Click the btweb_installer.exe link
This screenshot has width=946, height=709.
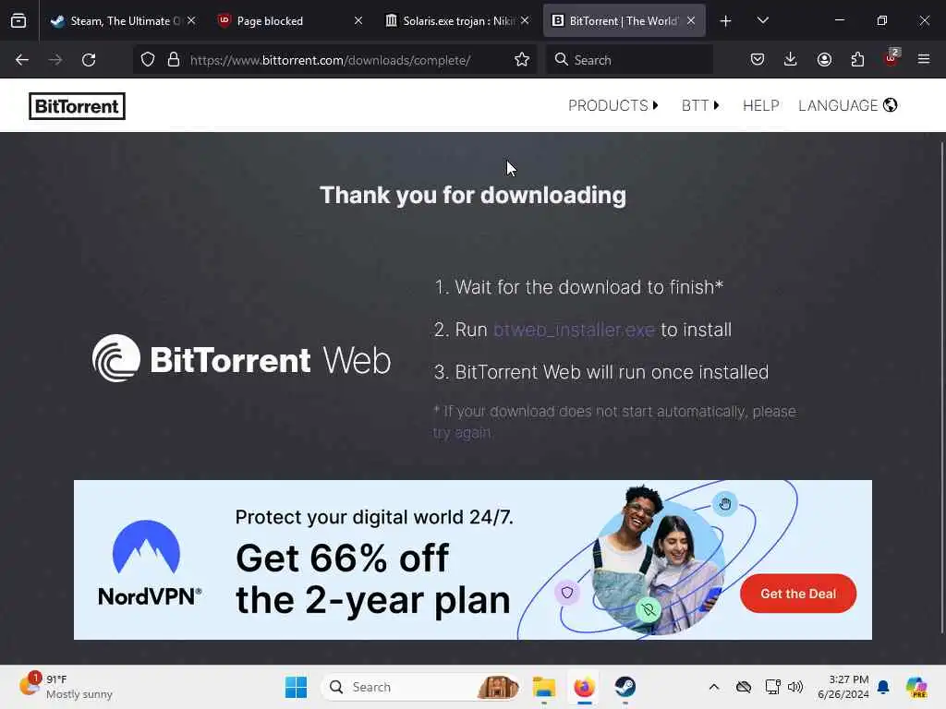coord(574,330)
